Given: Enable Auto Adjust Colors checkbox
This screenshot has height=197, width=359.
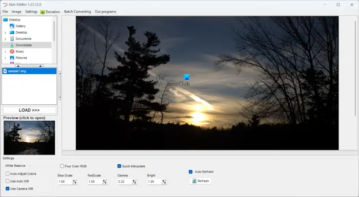Looking at the screenshot, I should 8,173.
